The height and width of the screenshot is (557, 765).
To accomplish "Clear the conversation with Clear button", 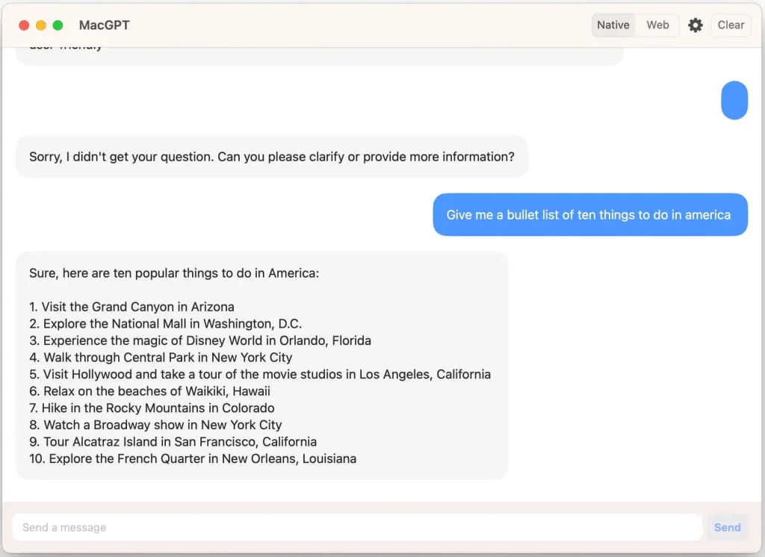I will (x=731, y=25).
